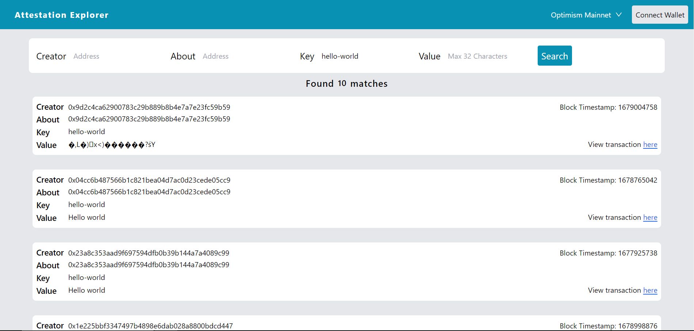Click Block Timestamp: 1677925738 text
The height and width of the screenshot is (331, 694).
[x=609, y=253]
